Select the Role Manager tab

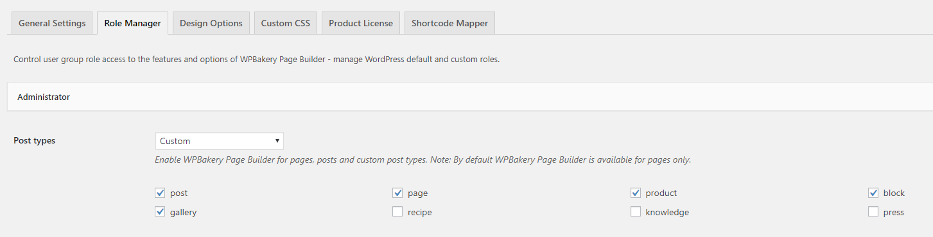coord(132,23)
